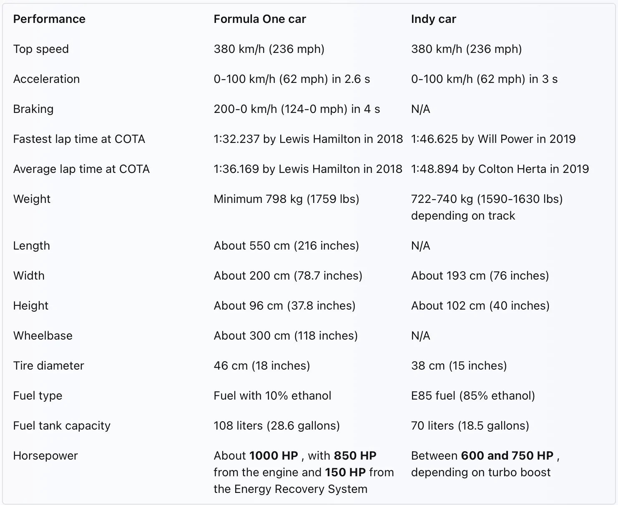Select the Length 550 cm value
Viewport: 618px width, 505px height.
click(286, 246)
